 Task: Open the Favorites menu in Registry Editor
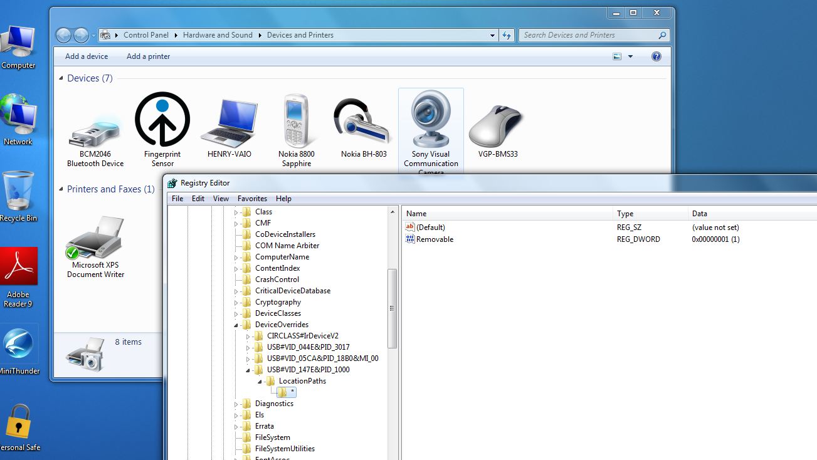[x=252, y=199]
